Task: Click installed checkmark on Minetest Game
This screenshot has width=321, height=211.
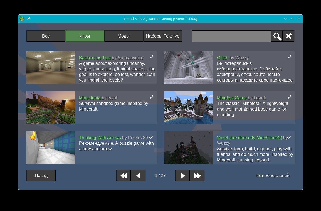Action: pyautogui.click(x=289, y=97)
